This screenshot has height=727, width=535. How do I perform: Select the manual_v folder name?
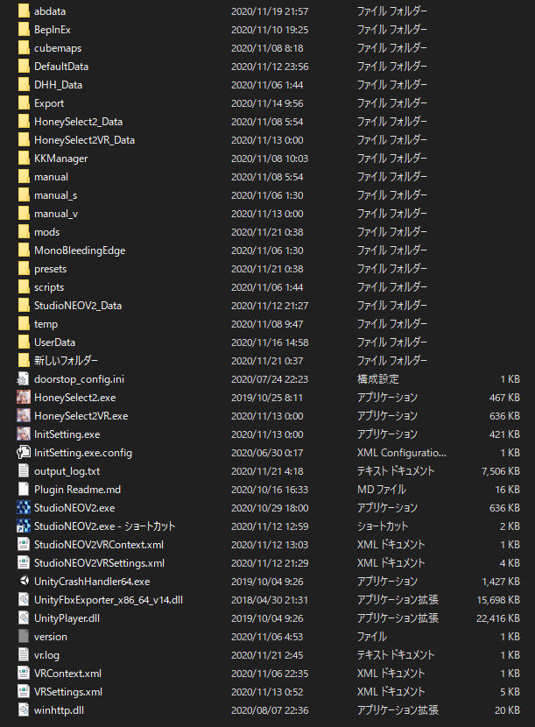[x=56, y=214]
